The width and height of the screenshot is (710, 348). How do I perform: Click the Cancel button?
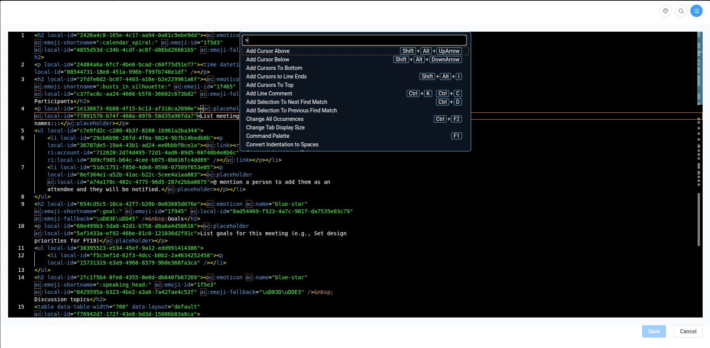(688, 331)
